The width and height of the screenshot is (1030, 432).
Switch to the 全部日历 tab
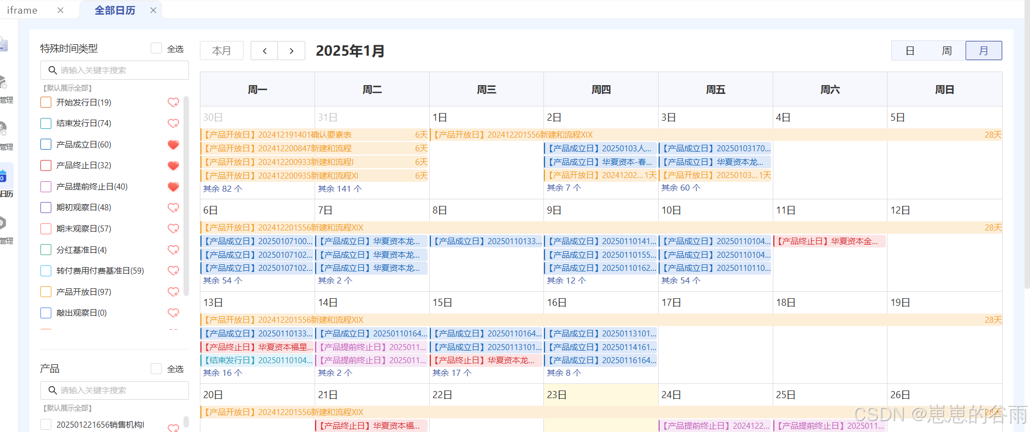pyautogui.click(x=115, y=10)
